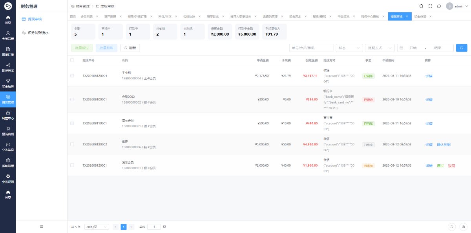Collapse the submenu with hamburger icon

(x=42, y=227)
